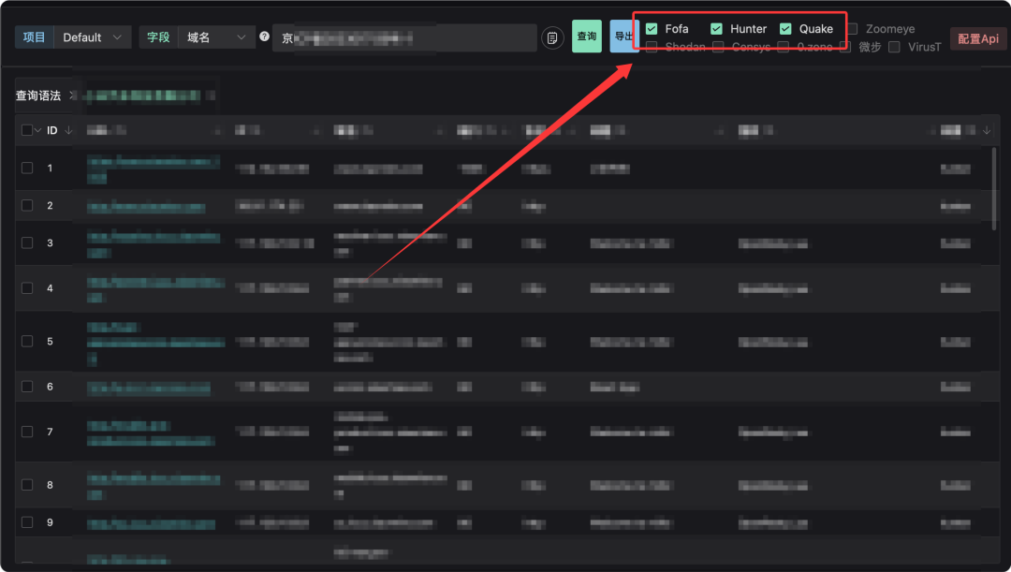Uncheck the Fofa source checkbox
Viewport: 1011px width, 572px height.
click(x=652, y=28)
